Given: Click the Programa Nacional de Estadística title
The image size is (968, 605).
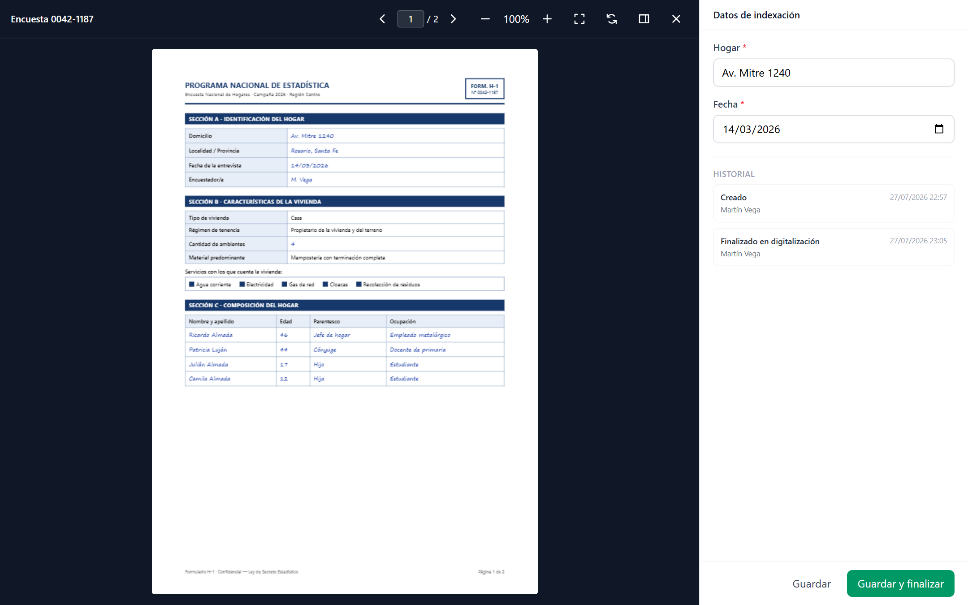Looking at the screenshot, I should click(257, 85).
